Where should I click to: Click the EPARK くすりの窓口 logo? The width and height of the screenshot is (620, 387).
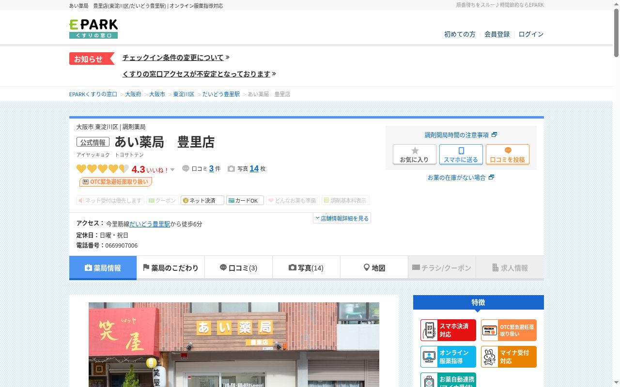(93, 29)
